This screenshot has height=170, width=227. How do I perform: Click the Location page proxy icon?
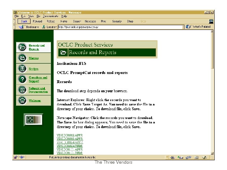(44, 27)
